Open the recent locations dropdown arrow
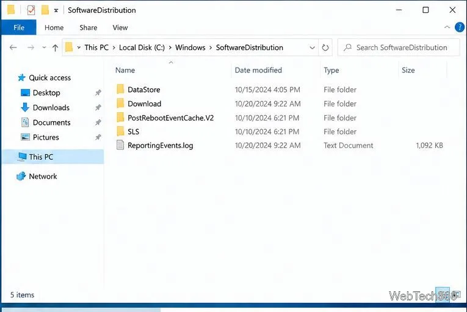This screenshot has height=312, width=467. tap(44, 48)
